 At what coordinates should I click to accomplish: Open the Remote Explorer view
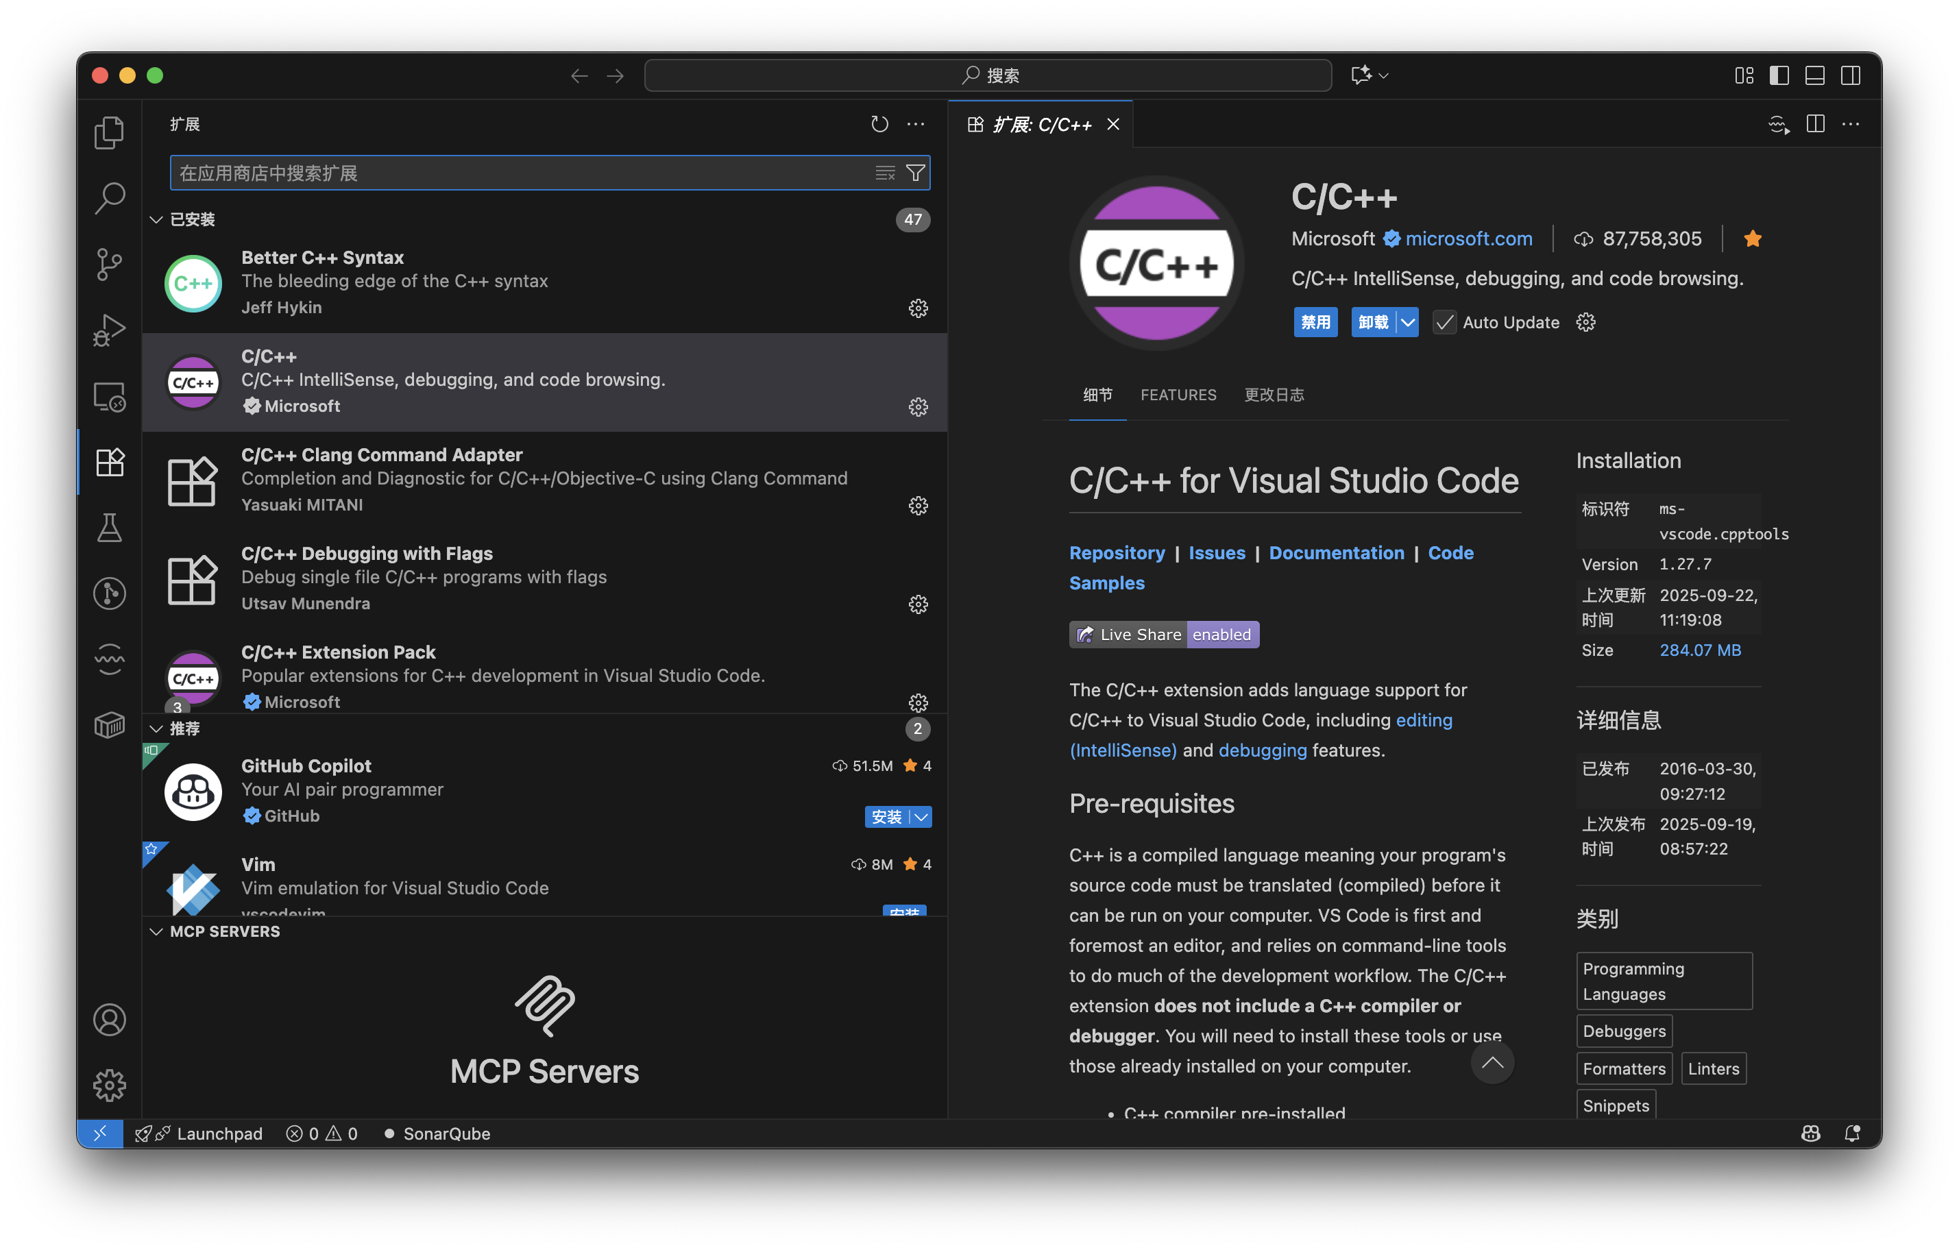(x=109, y=396)
